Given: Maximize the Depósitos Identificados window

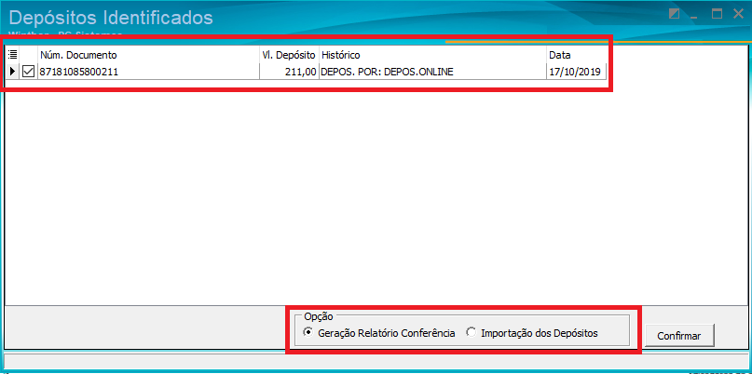Looking at the screenshot, I should point(717,14).
